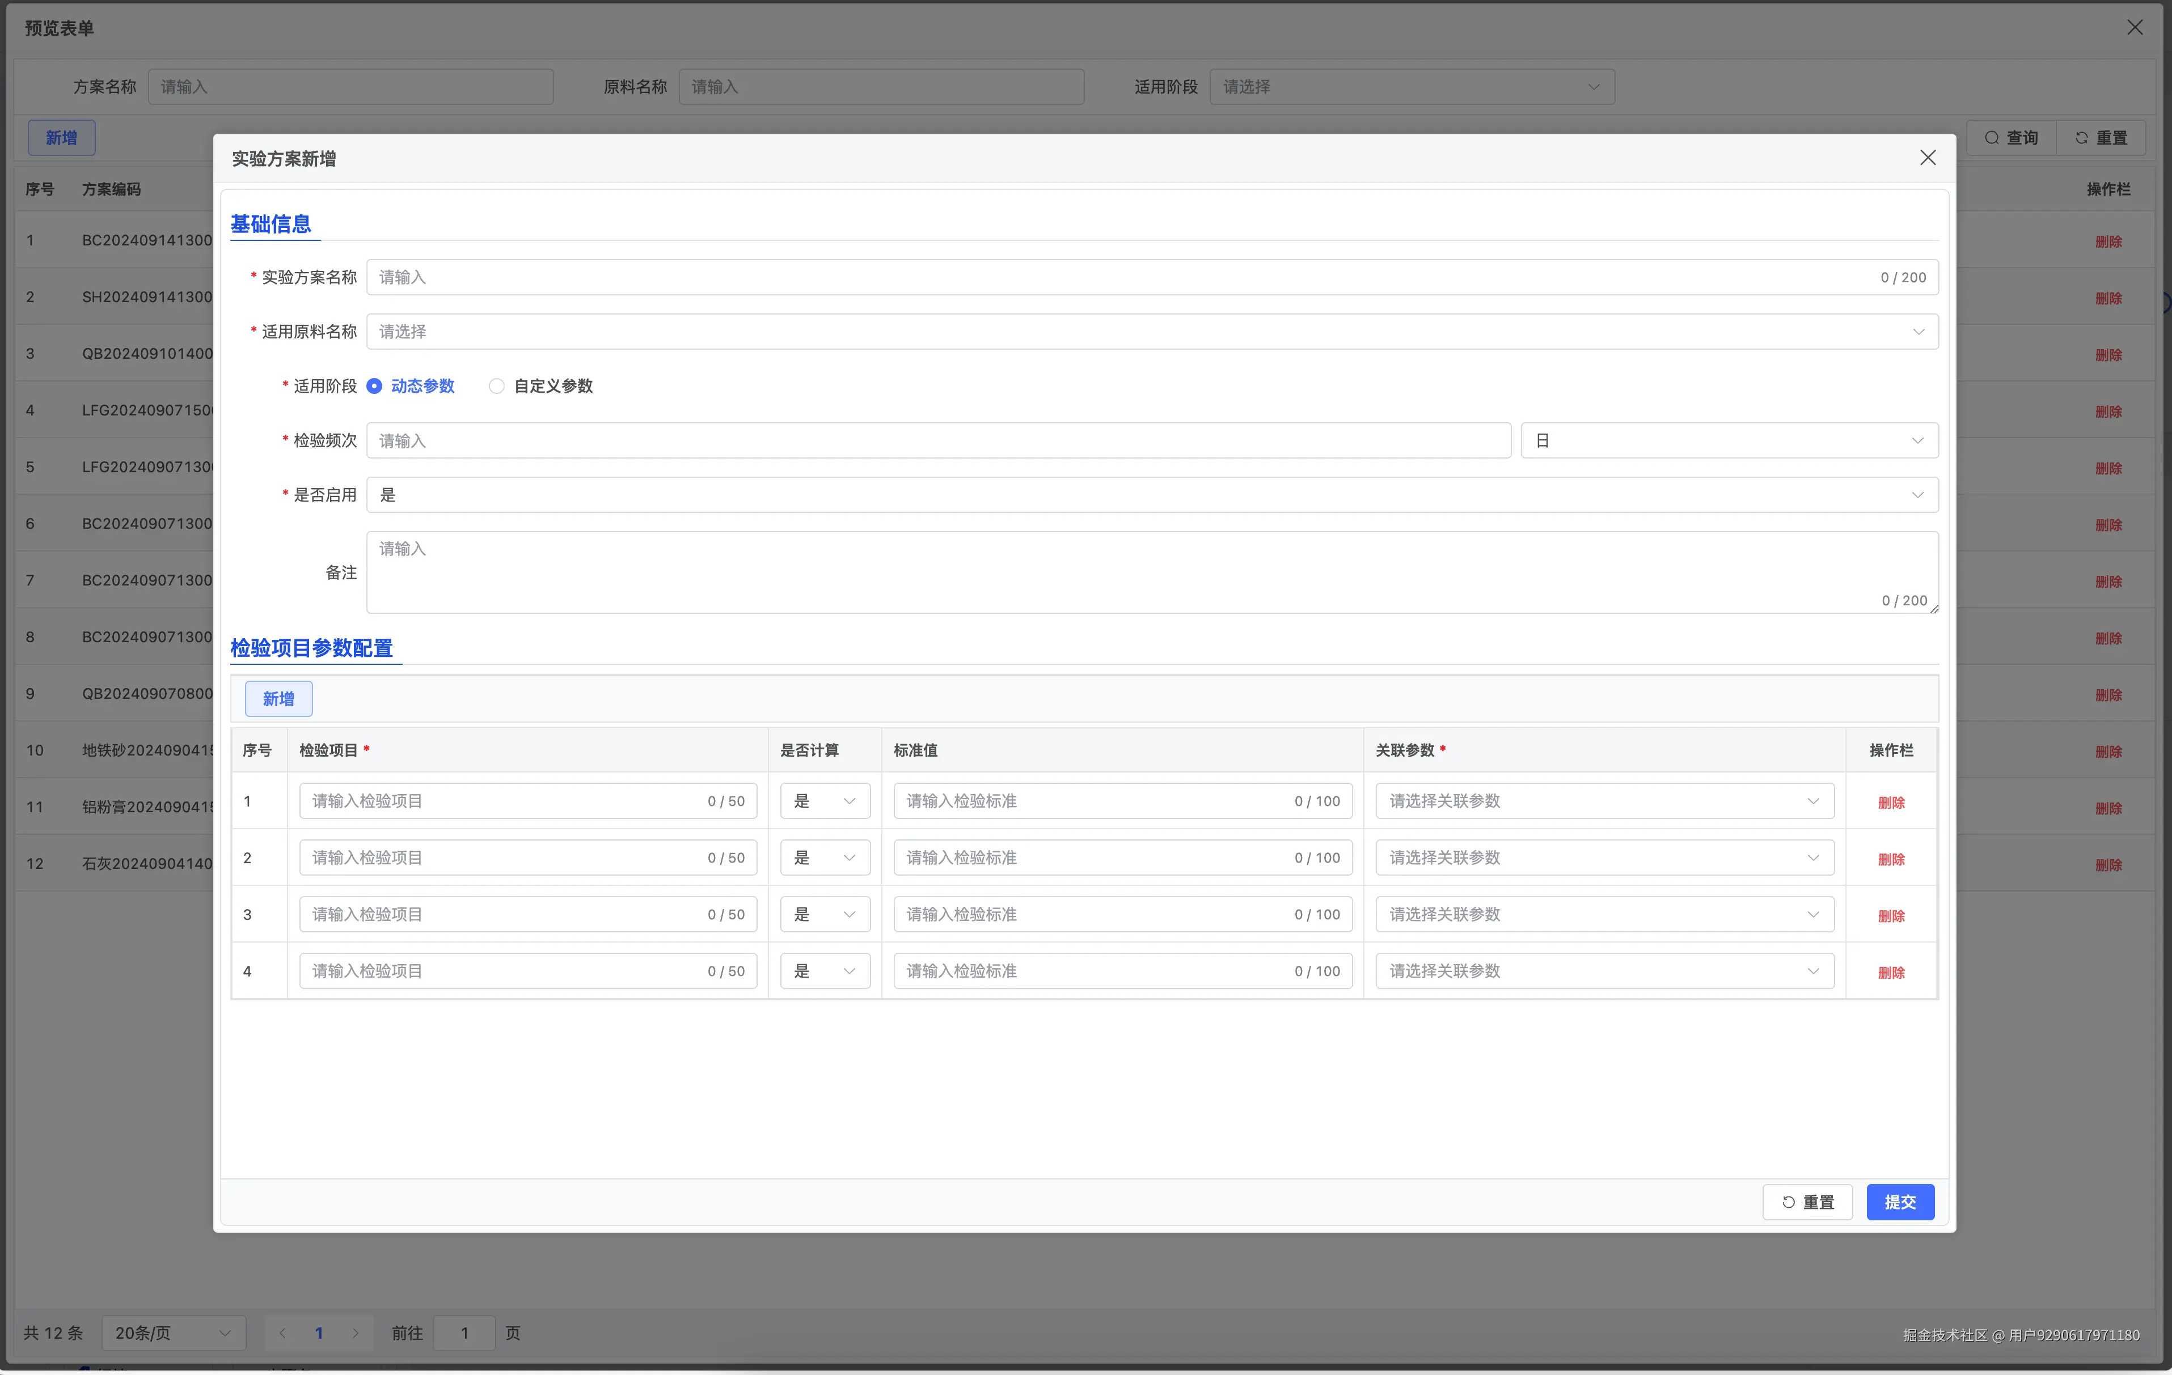
Task: Click the 查询 search magnifier button
Action: 2010,138
